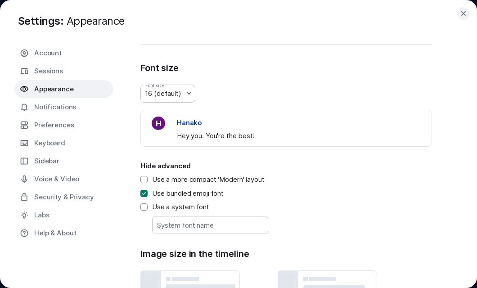Screen dimensions: 477x288
Task: Open the Font size dropdown
Action: click(168, 94)
